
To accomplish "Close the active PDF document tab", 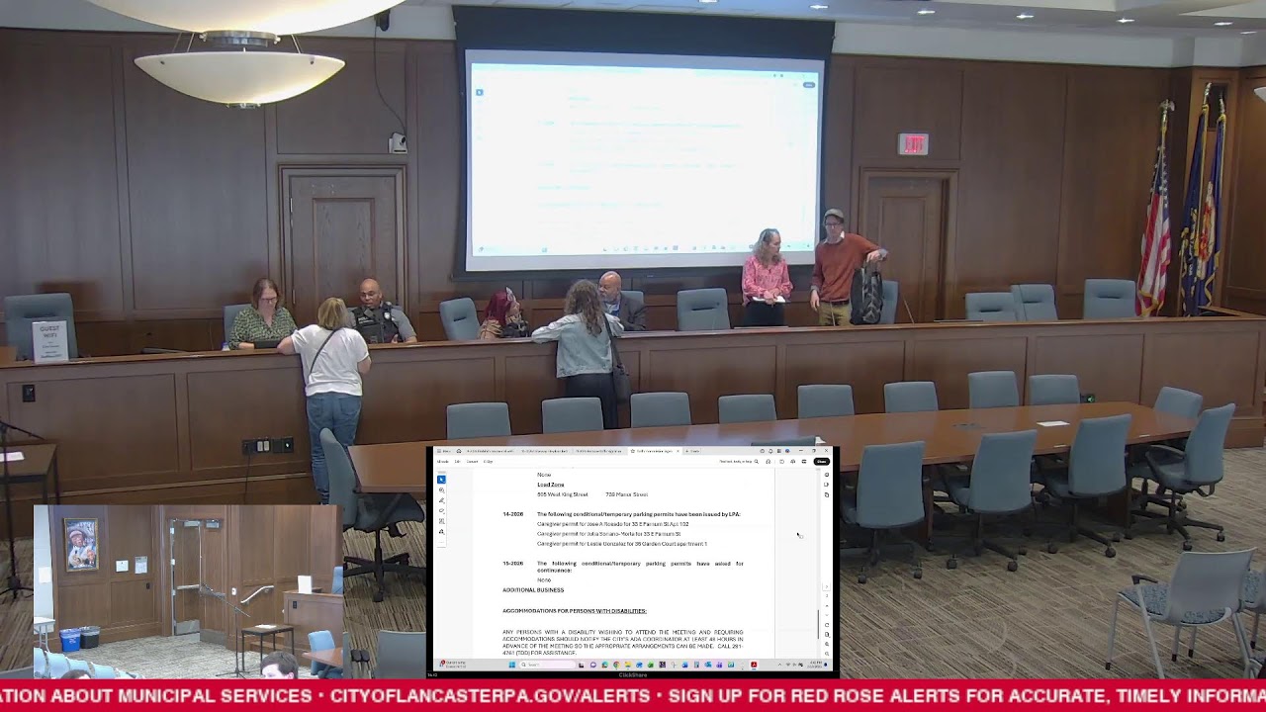I will click(678, 451).
